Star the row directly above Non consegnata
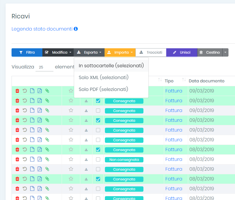 [x=71, y=149]
